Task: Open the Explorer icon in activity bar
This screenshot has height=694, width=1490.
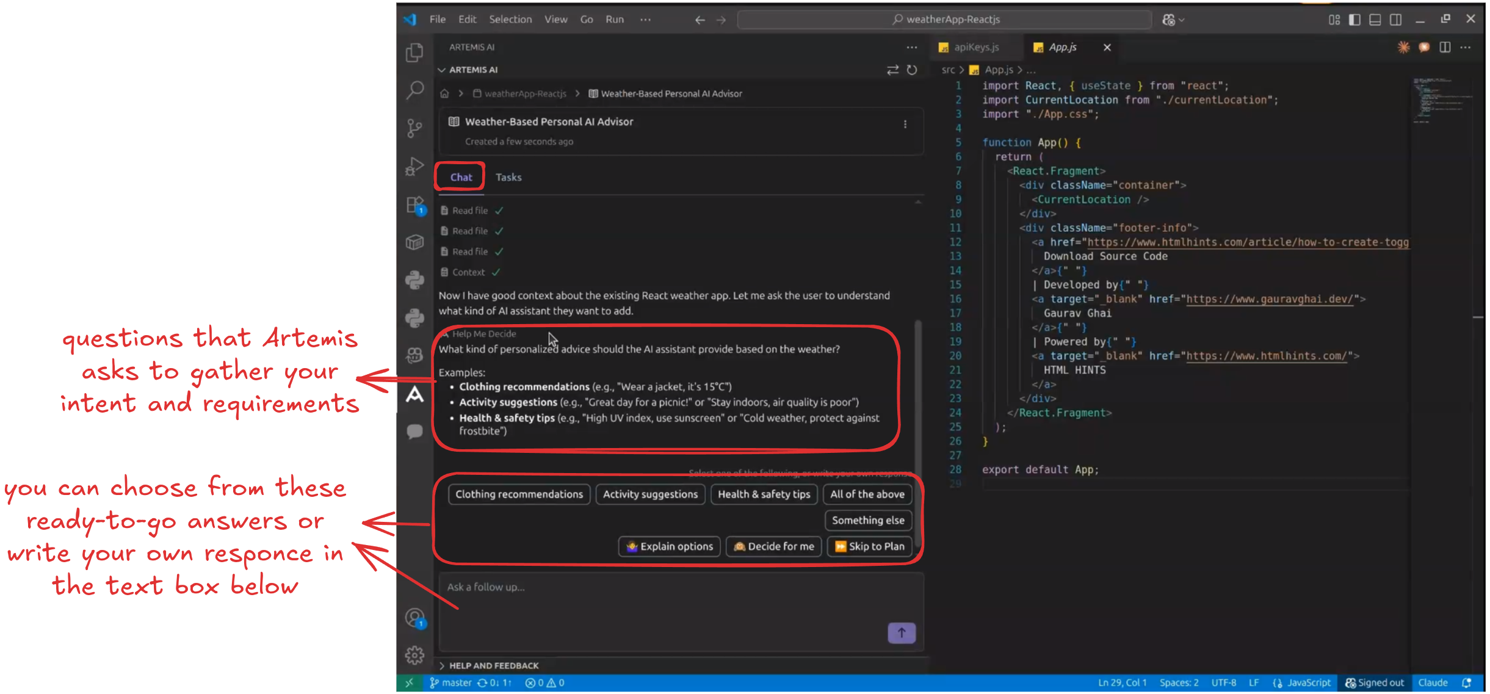Action: 414,52
